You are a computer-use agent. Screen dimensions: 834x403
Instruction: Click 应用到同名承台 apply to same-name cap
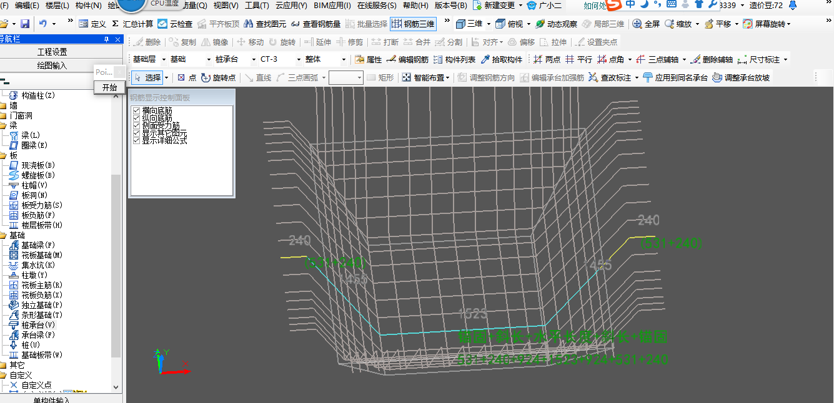tap(675, 78)
